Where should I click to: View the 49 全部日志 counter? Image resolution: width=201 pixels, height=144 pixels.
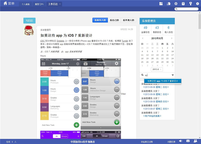(145, 30)
